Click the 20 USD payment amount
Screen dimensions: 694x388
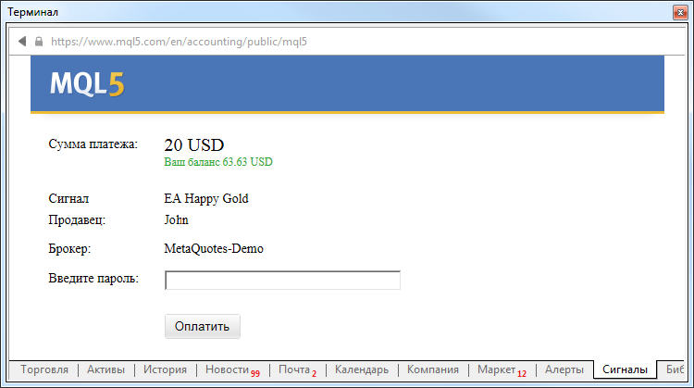tap(194, 144)
